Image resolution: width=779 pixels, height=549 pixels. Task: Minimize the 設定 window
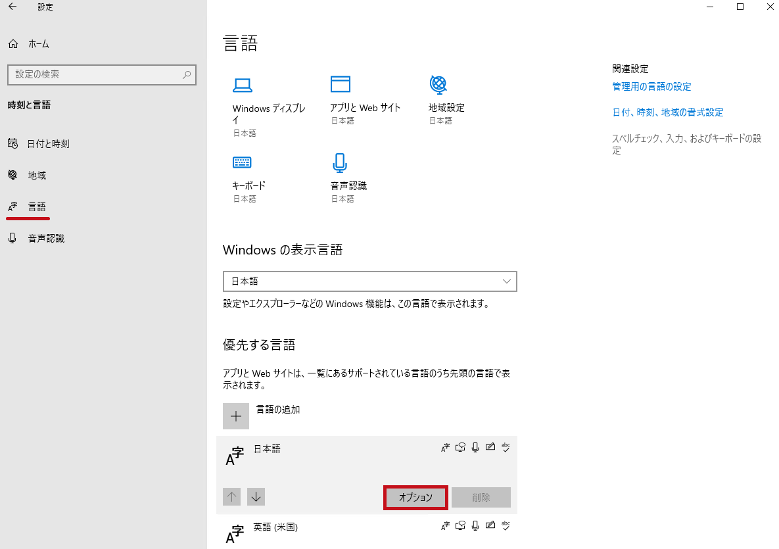710,7
